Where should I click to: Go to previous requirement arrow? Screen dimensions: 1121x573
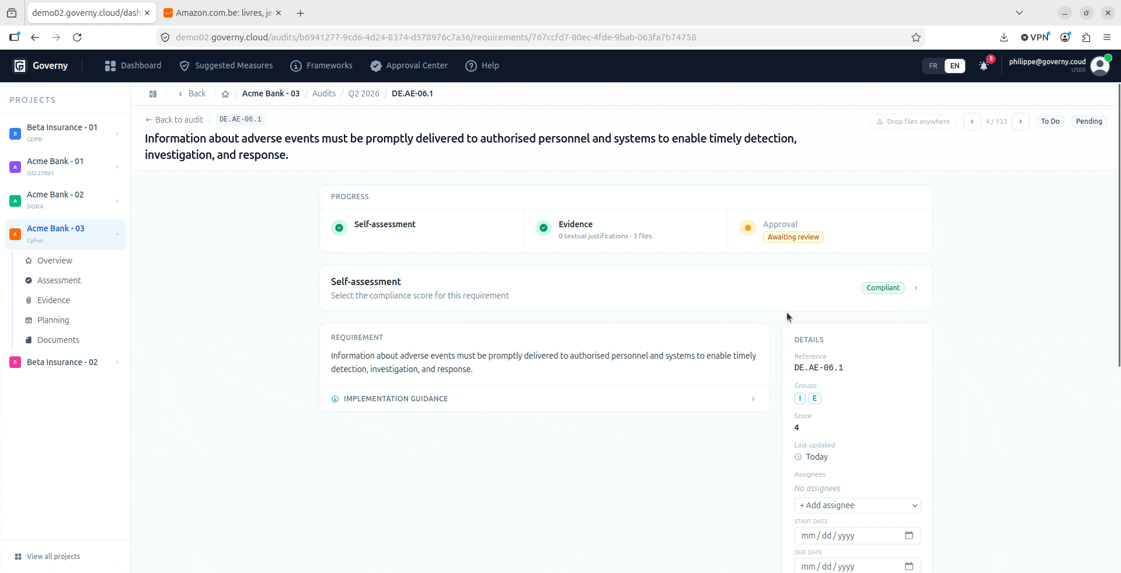click(972, 121)
